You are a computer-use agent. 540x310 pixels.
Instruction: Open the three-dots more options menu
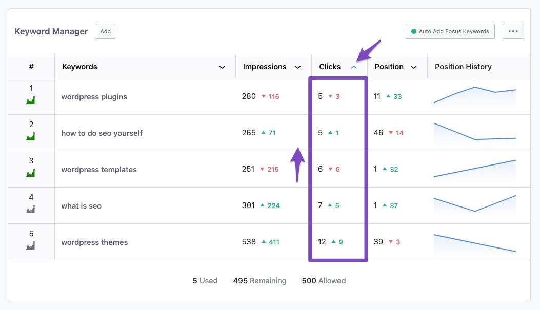(x=513, y=31)
